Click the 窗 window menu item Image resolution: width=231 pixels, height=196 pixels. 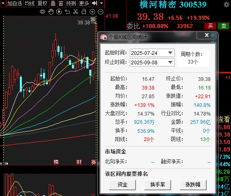(x=61, y=3)
